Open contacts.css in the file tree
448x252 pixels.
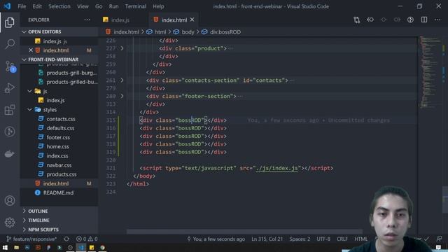click(x=61, y=119)
